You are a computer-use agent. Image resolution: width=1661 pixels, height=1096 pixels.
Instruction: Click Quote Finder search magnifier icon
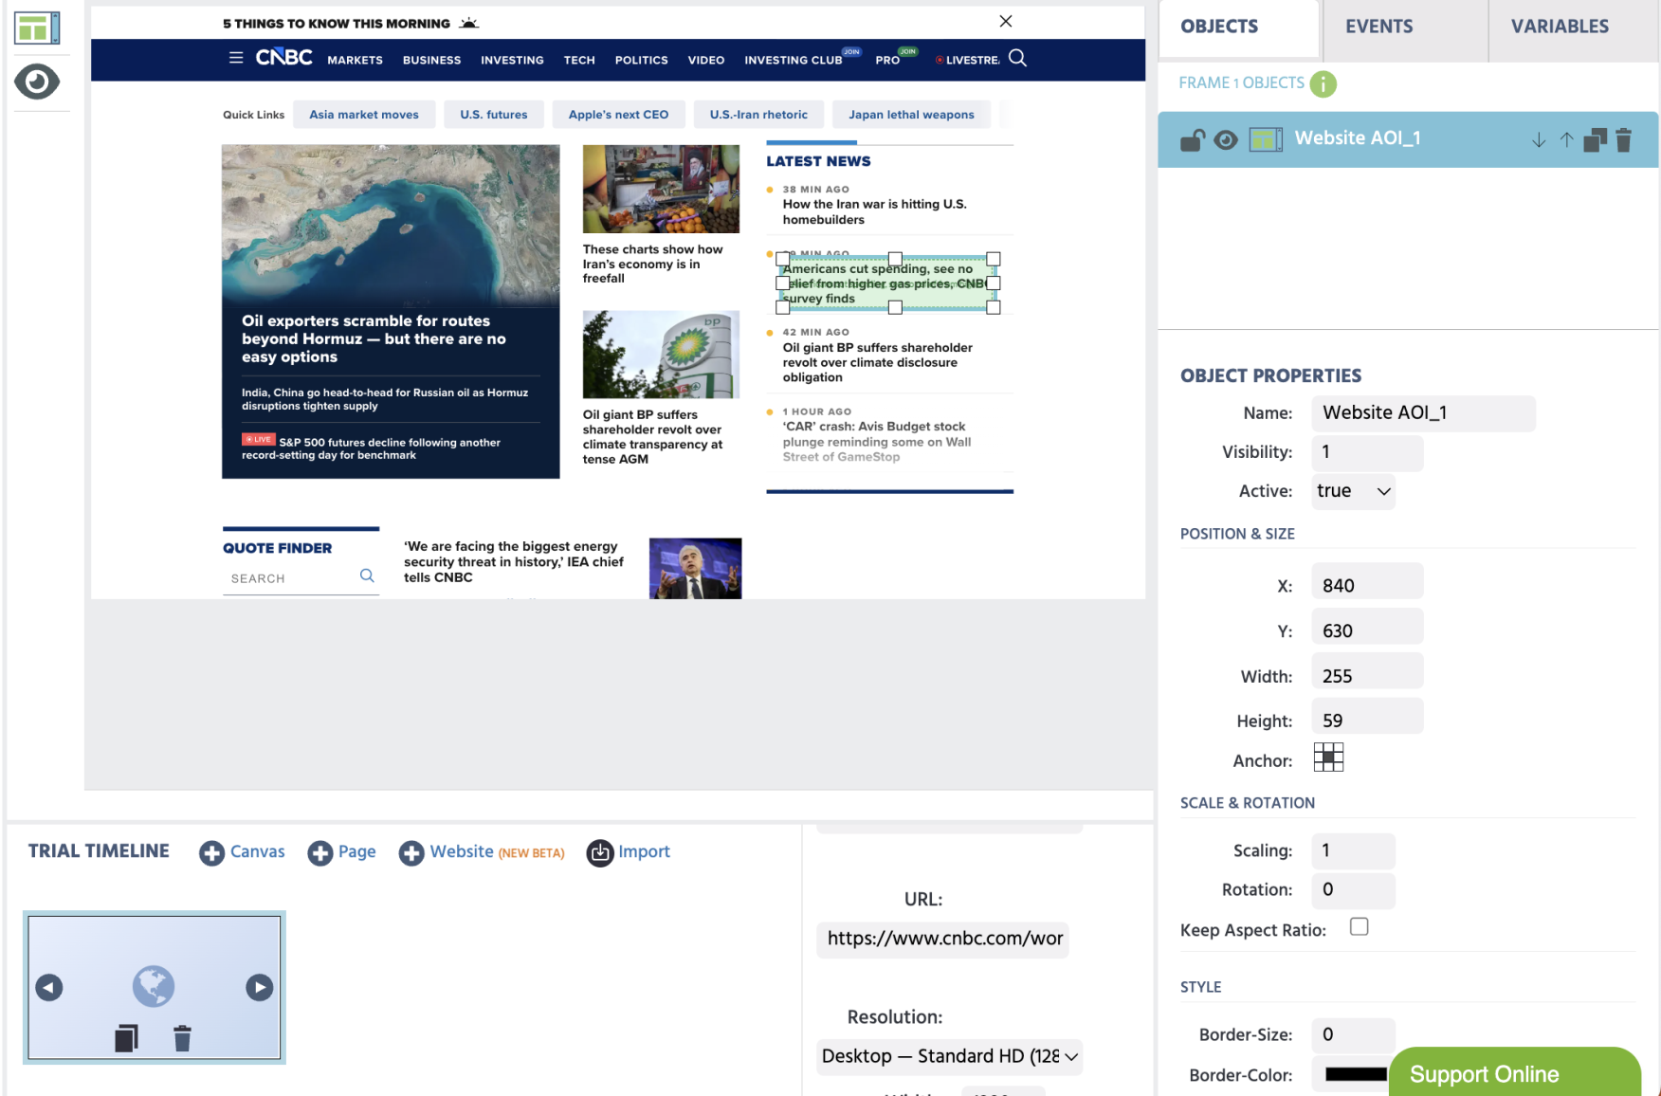(x=367, y=575)
